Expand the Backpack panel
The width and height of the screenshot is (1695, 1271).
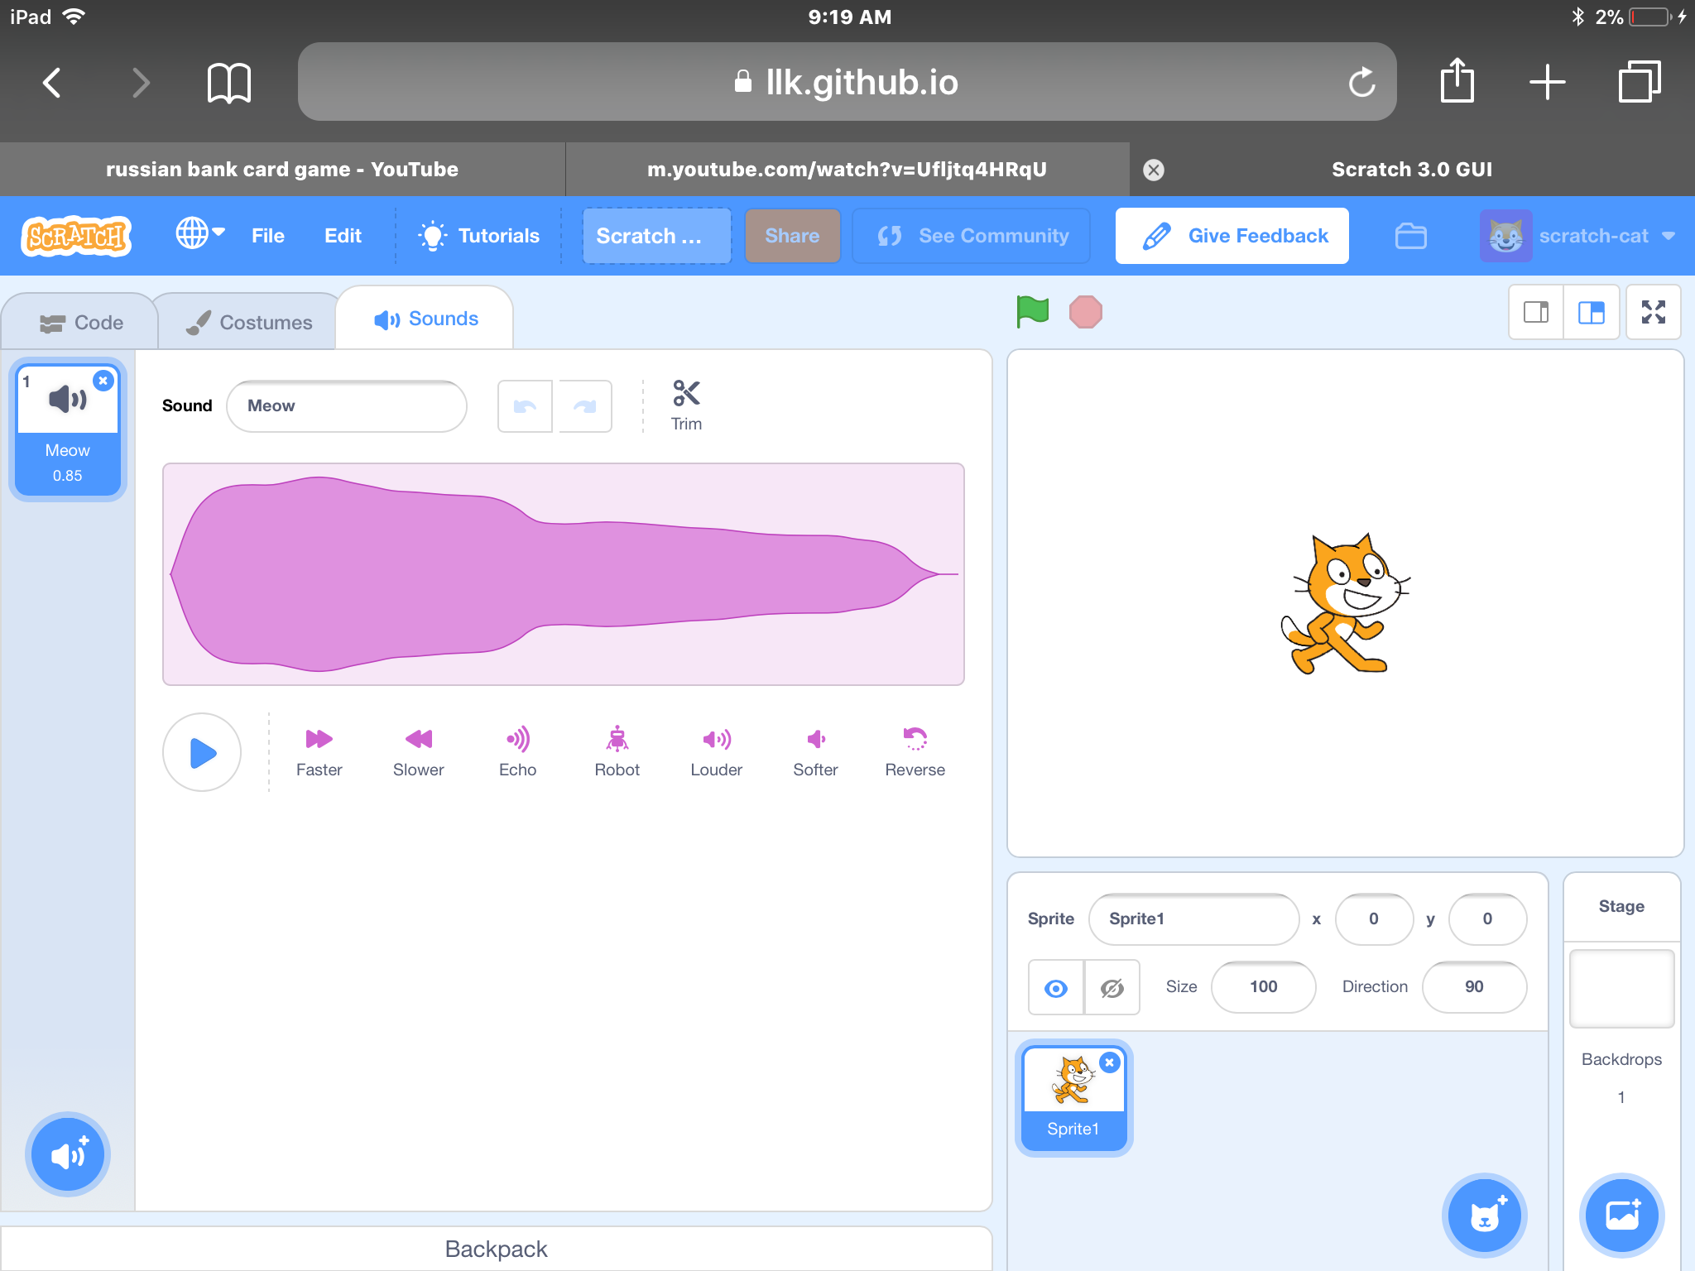tap(496, 1249)
